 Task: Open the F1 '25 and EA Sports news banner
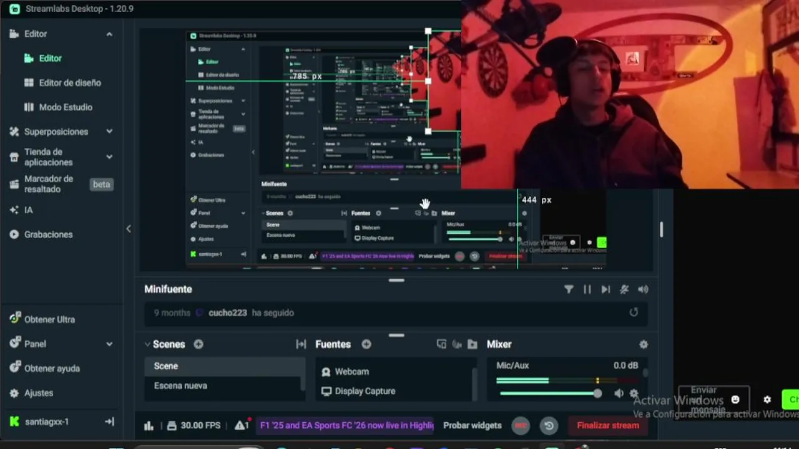coord(346,425)
